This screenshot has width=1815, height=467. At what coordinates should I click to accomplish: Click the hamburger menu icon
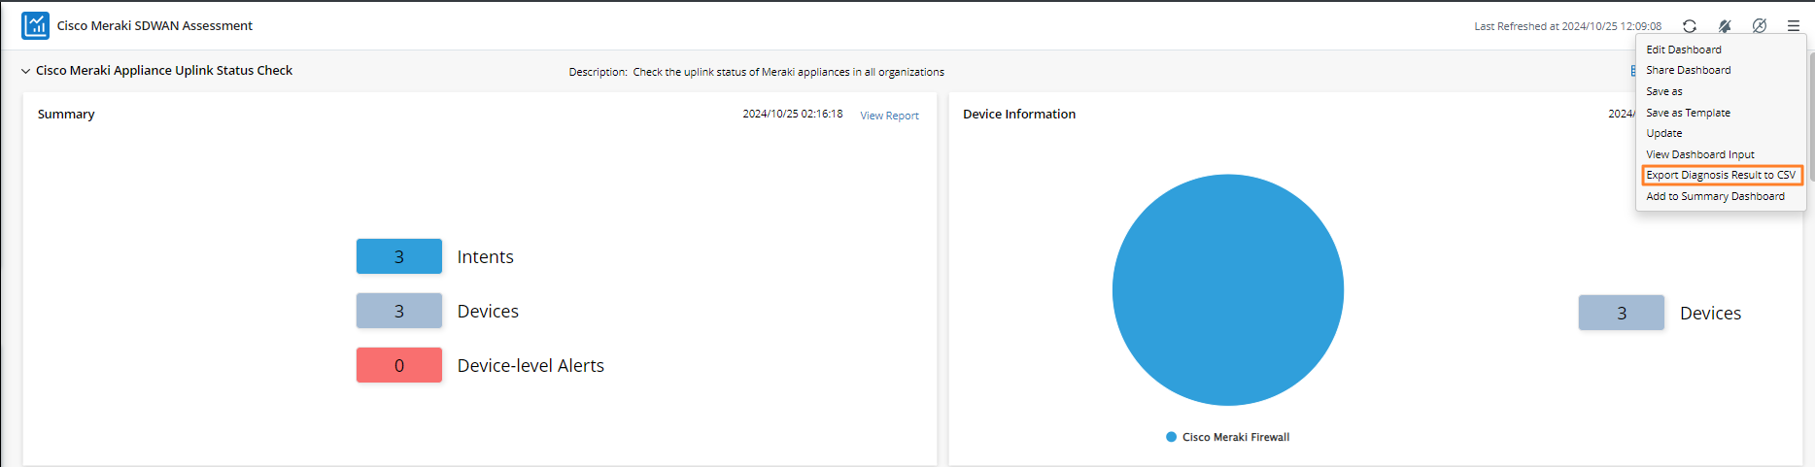click(x=1794, y=26)
